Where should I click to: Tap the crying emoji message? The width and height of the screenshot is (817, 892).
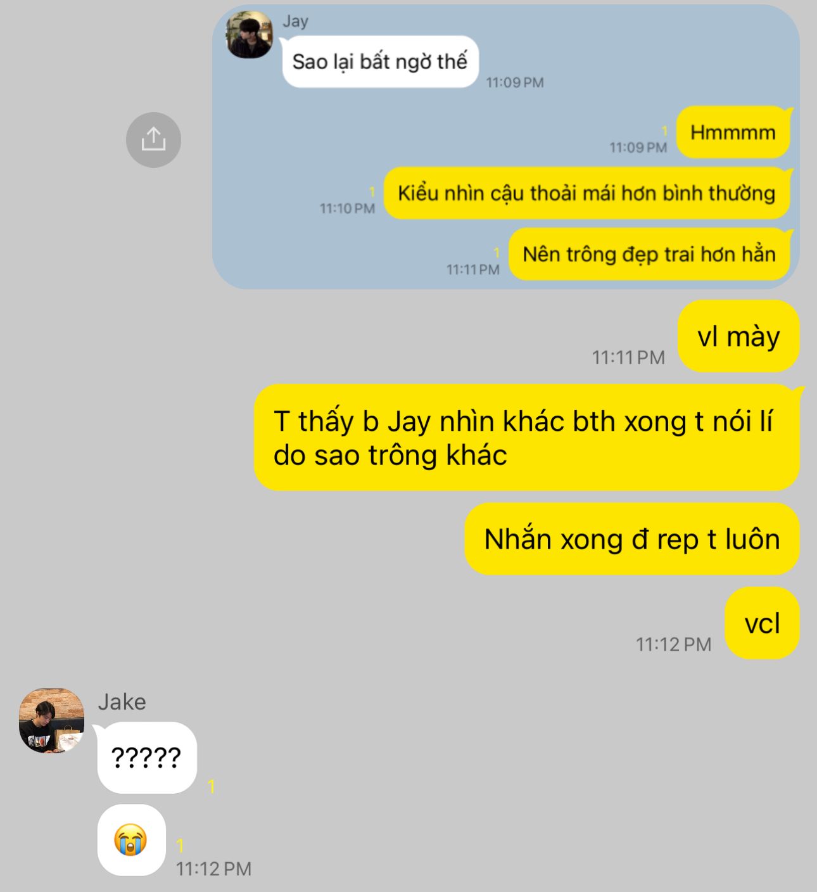132,840
